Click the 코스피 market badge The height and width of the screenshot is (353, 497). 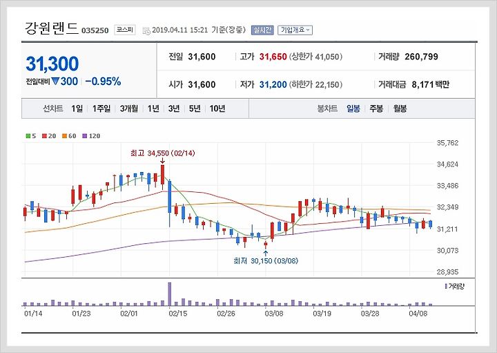125,30
